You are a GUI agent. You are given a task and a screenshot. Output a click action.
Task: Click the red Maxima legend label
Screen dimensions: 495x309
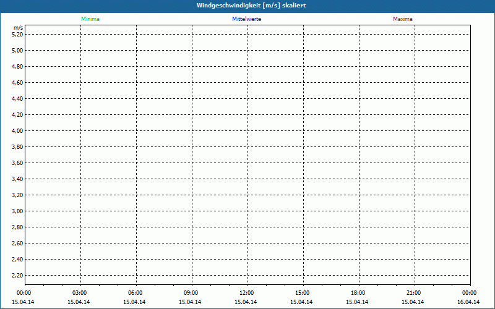click(x=403, y=19)
